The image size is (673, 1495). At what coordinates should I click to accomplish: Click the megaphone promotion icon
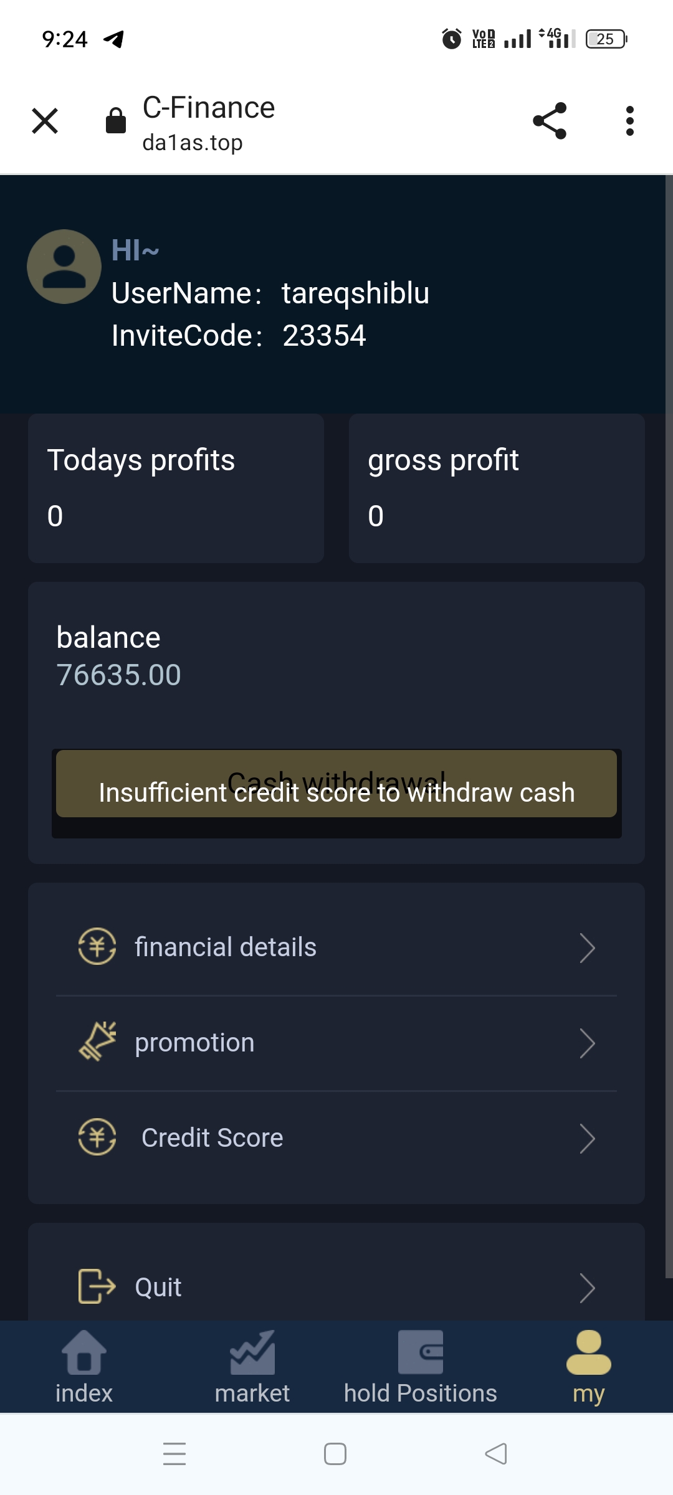point(97,1042)
